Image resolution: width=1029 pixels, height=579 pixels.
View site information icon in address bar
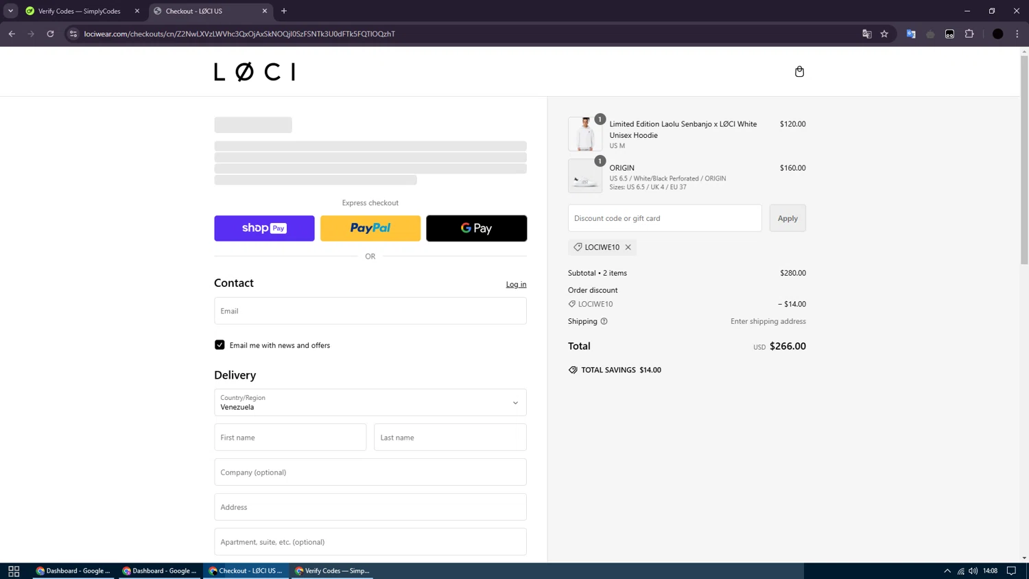[x=73, y=34]
